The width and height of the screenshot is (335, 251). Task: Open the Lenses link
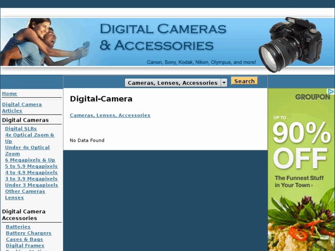coord(15,198)
